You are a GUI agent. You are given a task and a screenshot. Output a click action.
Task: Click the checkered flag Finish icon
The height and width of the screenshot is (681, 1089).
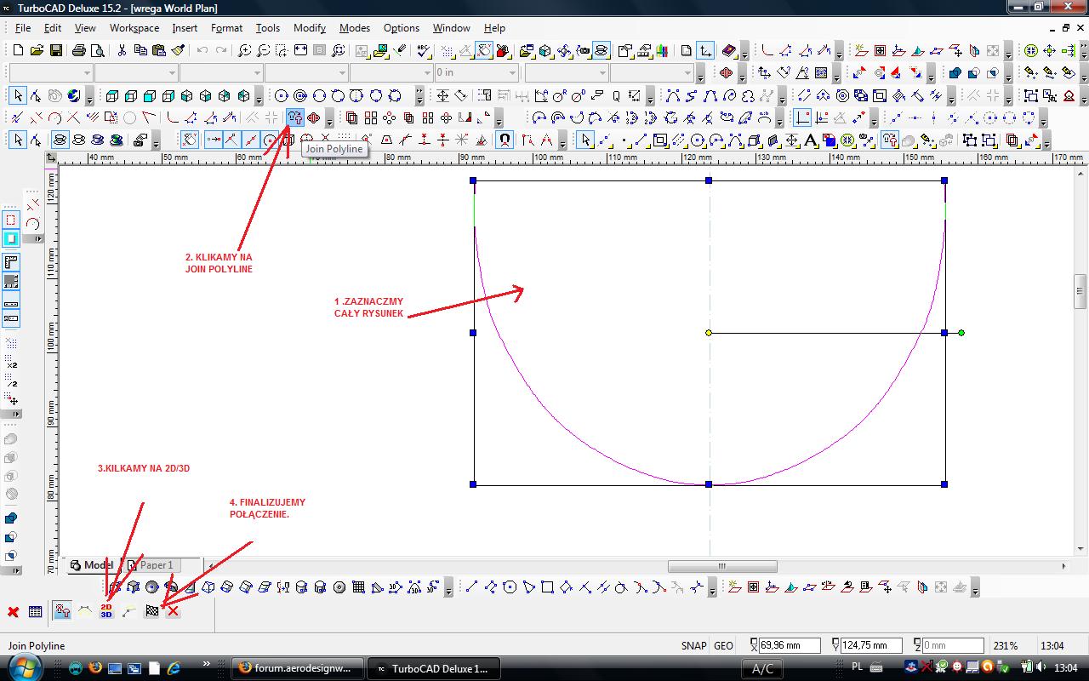(x=152, y=610)
